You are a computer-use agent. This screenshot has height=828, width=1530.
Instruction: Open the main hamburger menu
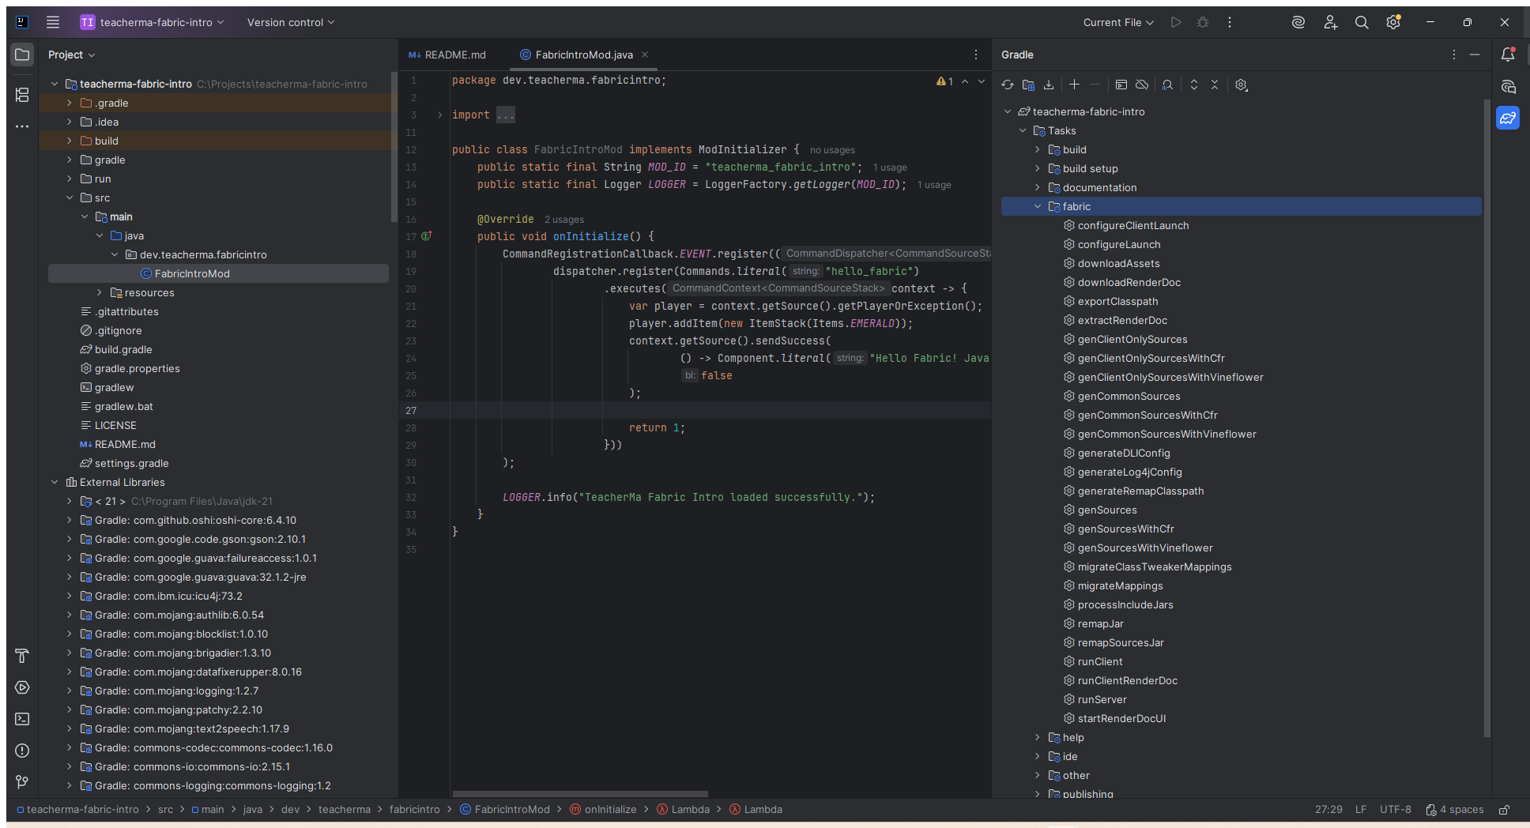coord(53,22)
